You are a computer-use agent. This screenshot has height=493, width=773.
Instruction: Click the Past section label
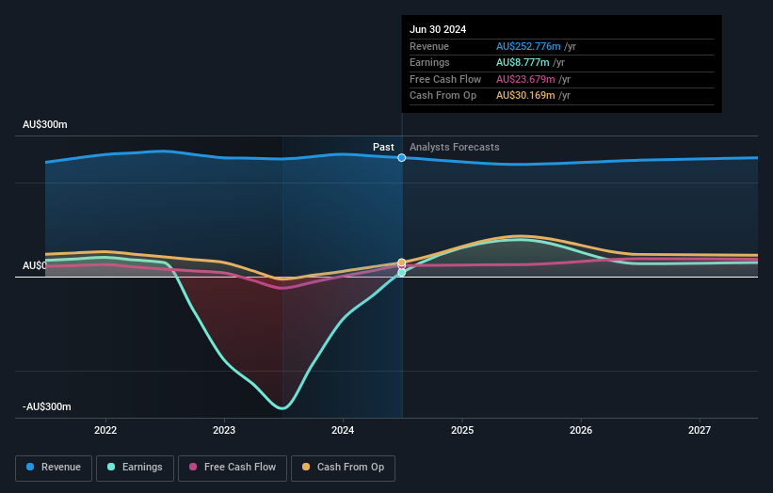coord(383,147)
